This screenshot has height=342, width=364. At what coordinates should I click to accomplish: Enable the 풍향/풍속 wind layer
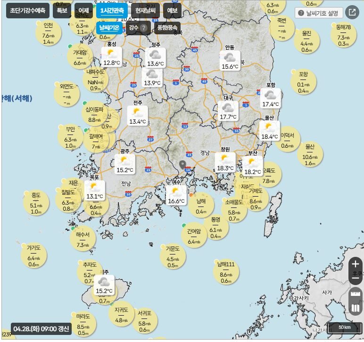click(x=168, y=28)
